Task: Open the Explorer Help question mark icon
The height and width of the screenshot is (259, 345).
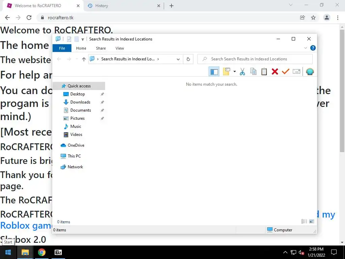Action: (313, 48)
